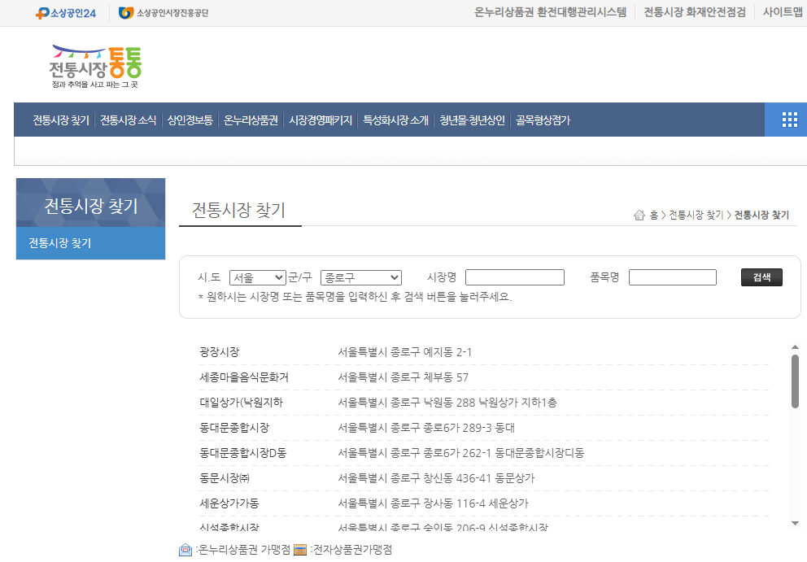
Task: Click the 전자상품권가맹점 card legend icon
Action: click(x=300, y=550)
